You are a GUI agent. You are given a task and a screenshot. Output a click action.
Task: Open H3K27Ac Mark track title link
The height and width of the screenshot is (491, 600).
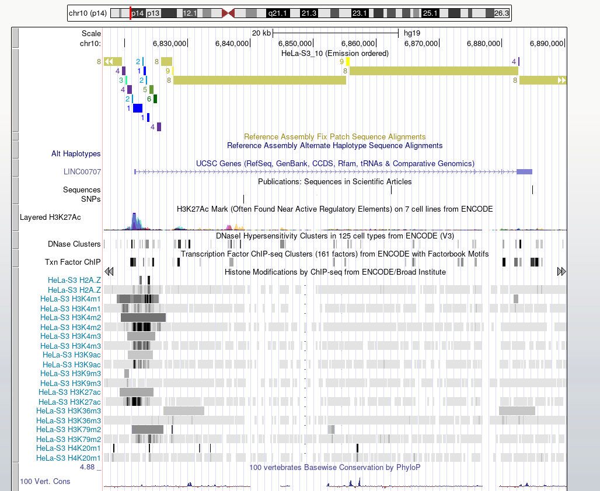tap(335, 209)
